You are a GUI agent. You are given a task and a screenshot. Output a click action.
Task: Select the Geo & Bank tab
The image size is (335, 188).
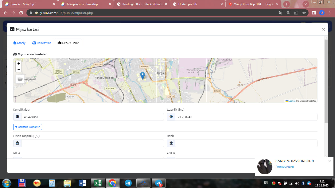click(x=68, y=43)
